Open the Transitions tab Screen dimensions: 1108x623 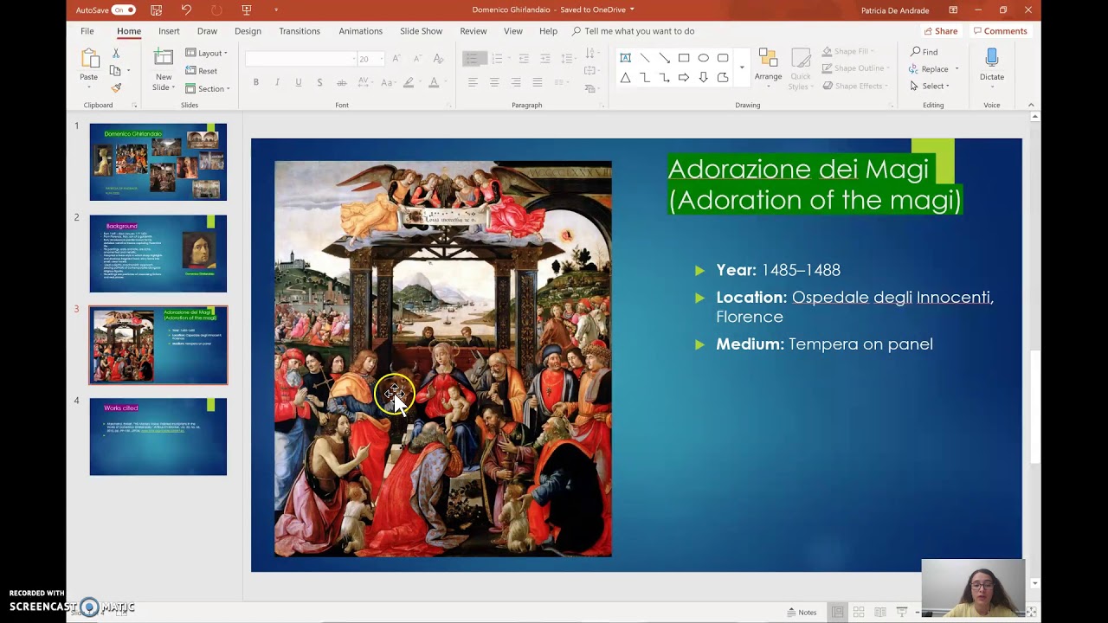pyautogui.click(x=300, y=31)
